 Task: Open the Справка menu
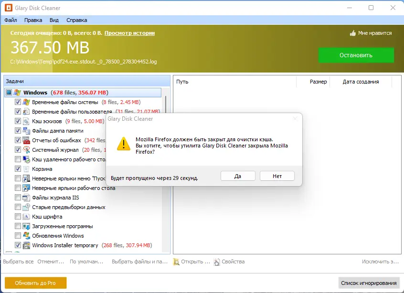[77, 20]
